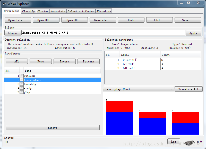Click the Count column header
Screen dimensions: 206x149
point(181,55)
